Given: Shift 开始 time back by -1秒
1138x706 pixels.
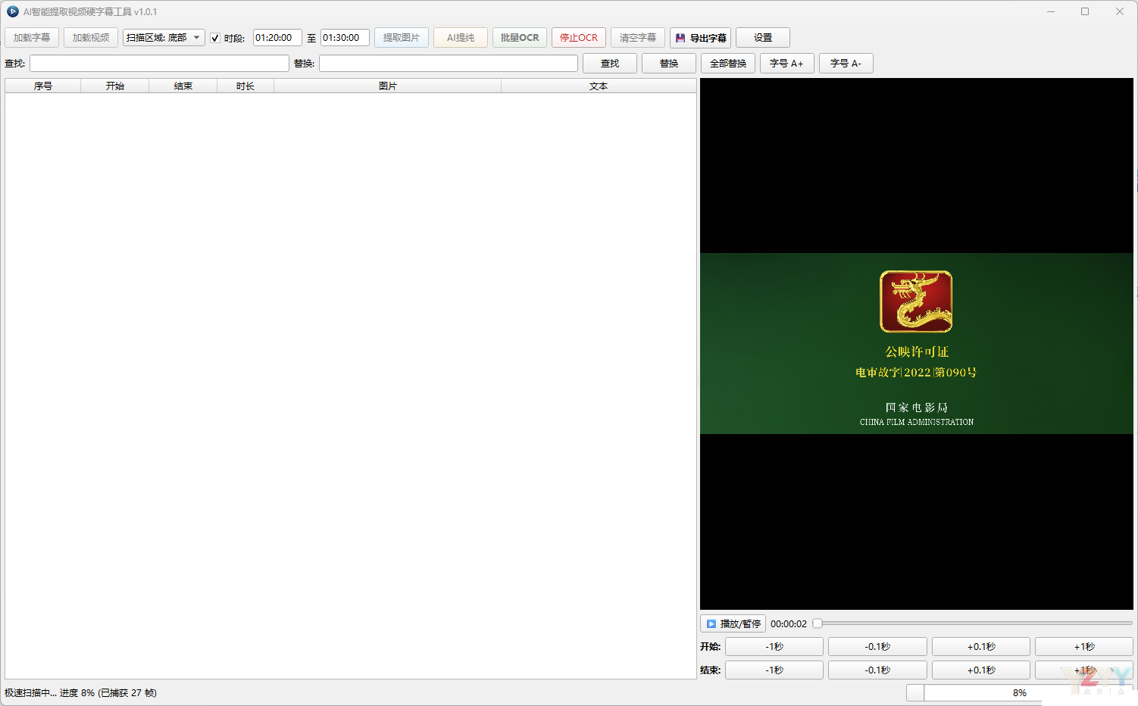Looking at the screenshot, I should 774,647.
